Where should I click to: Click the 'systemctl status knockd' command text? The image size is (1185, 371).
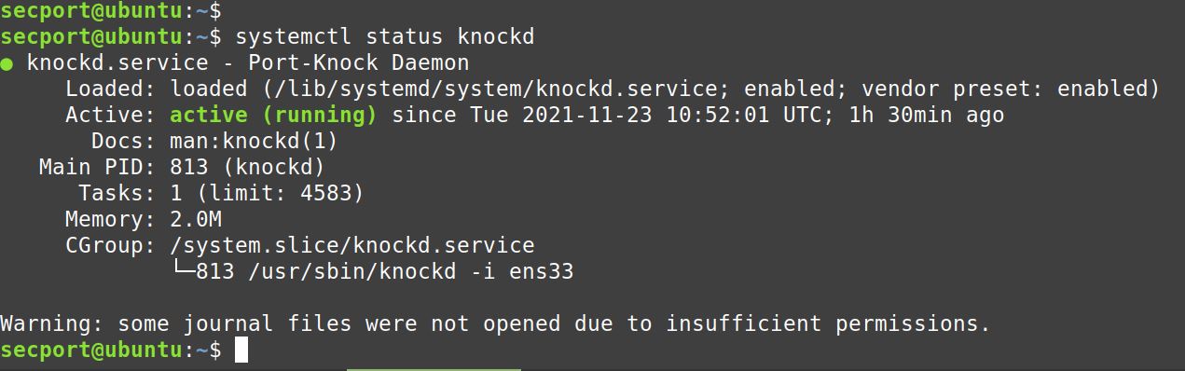tap(385, 37)
